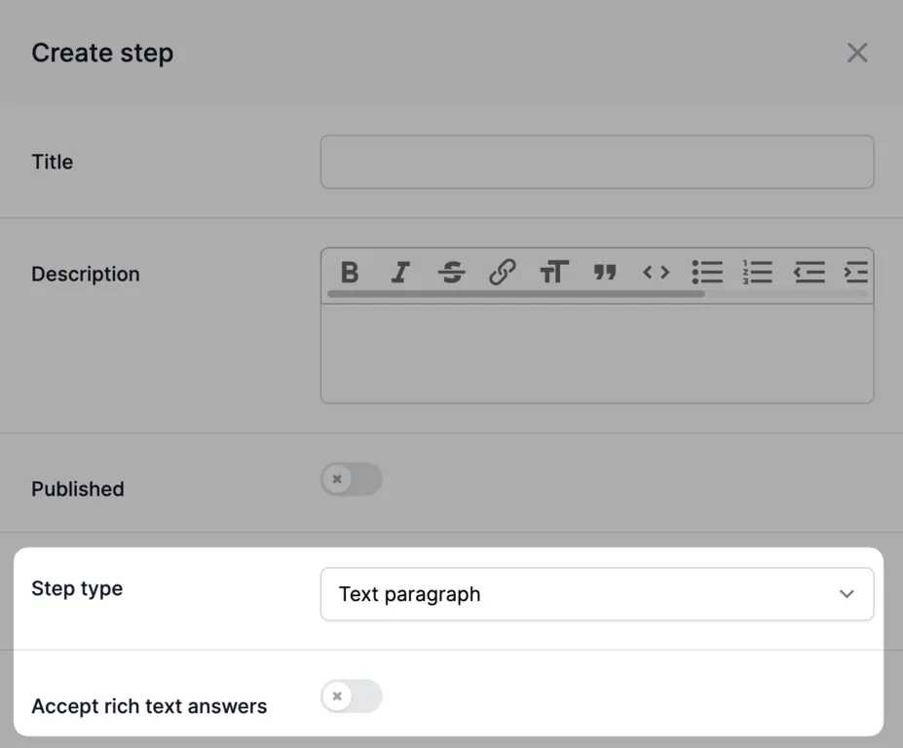The width and height of the screenshot is (903, 748).
Task: Insert a block quote
Action: pyautogui.click(x=605, y=272)
